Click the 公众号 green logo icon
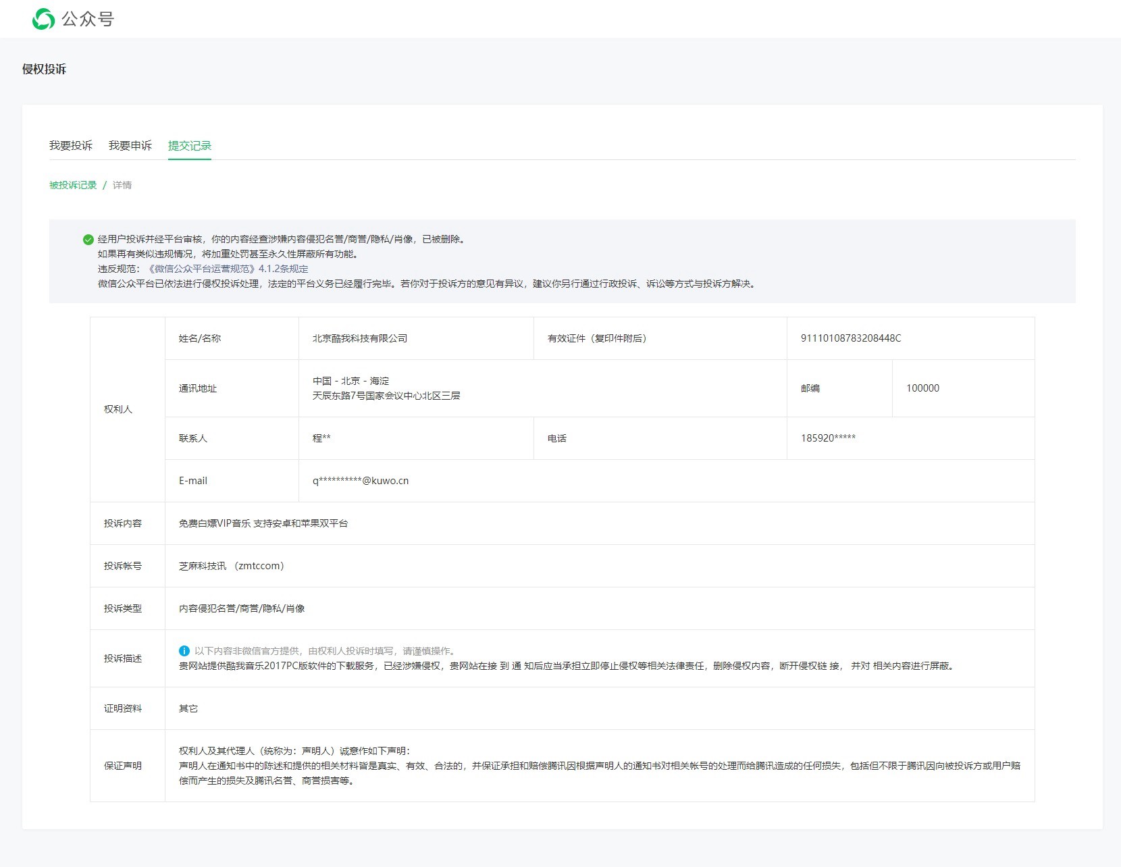The image size is (1121, 867). 43,19
